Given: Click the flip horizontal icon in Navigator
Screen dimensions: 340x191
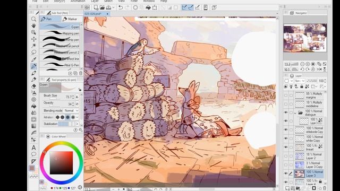Looking at the screenshot, I should pos(319,70).
